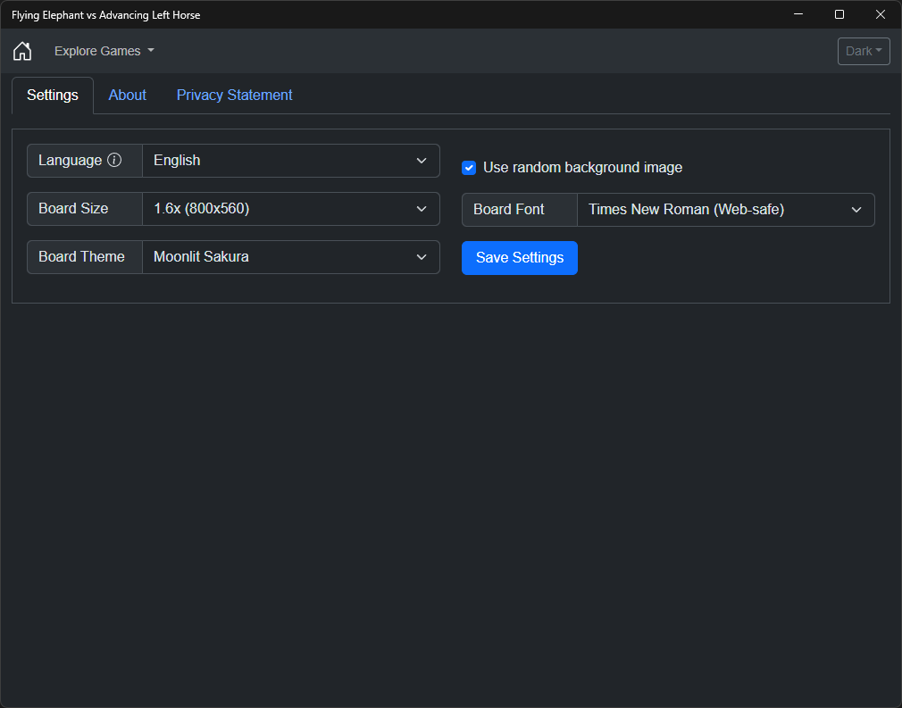Choose a different Board Font
Viewport: 902px width, 708px height.
click(725, 210)
